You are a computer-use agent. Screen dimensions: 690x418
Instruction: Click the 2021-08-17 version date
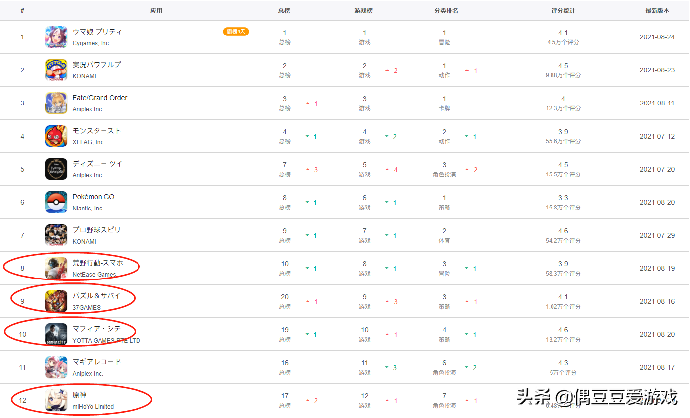pos(657,367)
